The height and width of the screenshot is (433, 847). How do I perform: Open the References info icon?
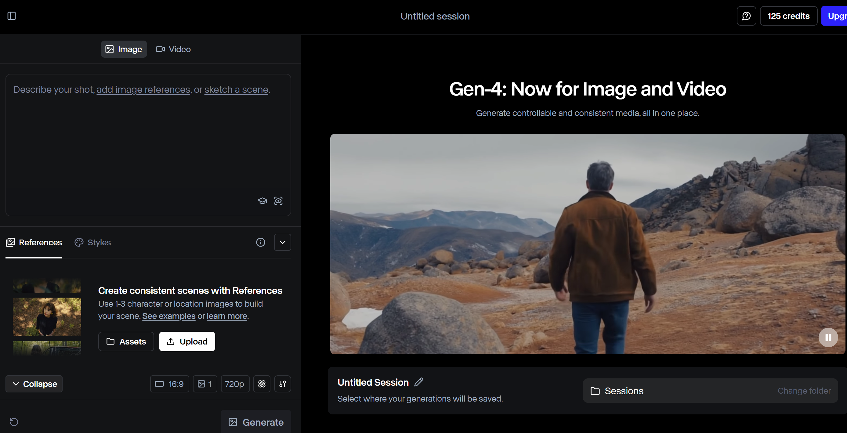pyautogui.click(x=260, y=242)
